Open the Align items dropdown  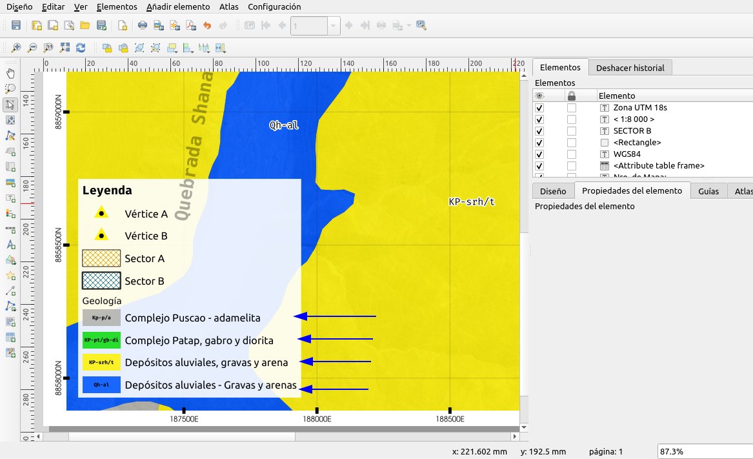coord(188,48)
